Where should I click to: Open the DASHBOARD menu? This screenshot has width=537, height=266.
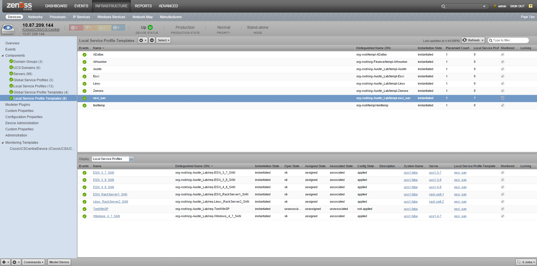(56, 6)
